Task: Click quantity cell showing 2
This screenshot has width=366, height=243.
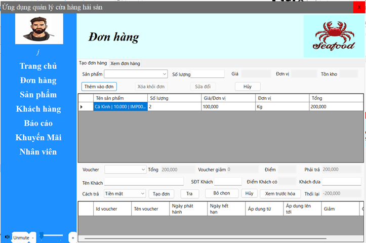Action: [174, 107]
